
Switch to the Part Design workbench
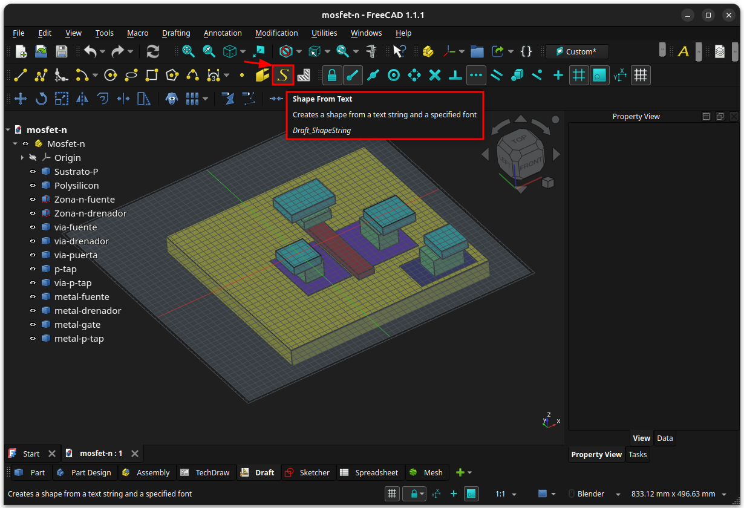pyautogui.click(x=83, y=473)
